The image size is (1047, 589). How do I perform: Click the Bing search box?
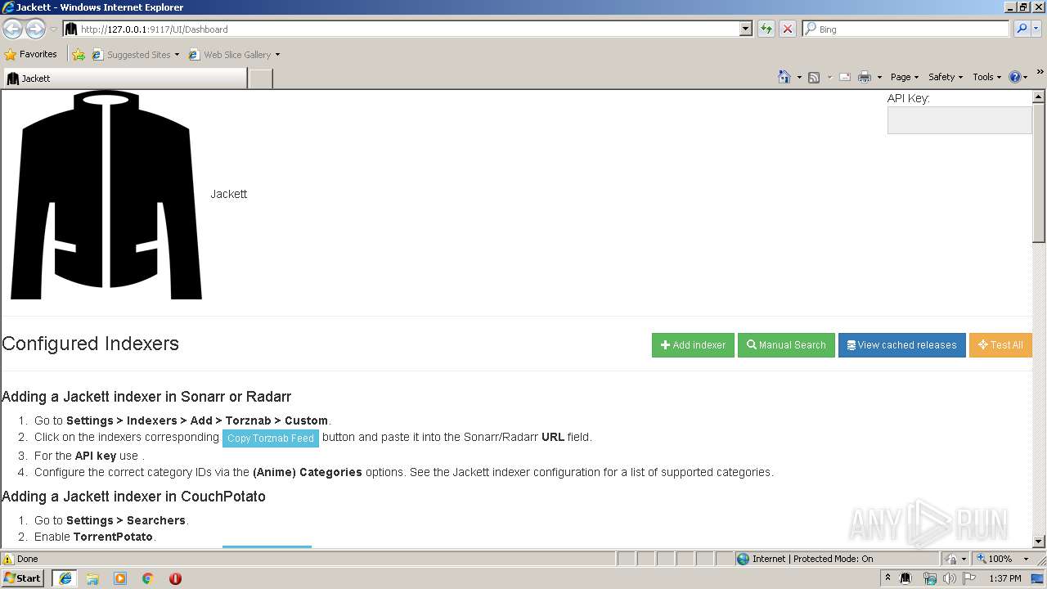point(906,29)
